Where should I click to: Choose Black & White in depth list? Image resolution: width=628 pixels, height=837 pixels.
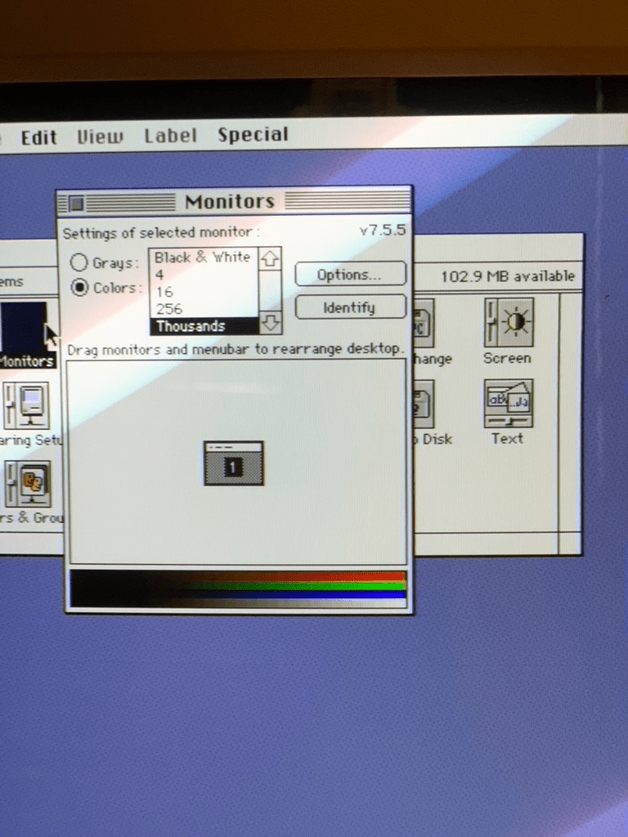tap(204, 257)
